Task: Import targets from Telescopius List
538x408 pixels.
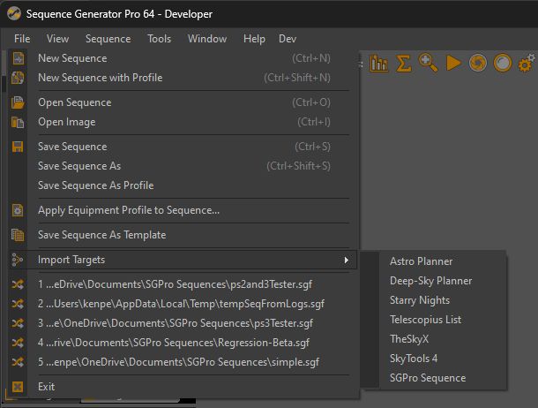Action: tap(434, 320)
